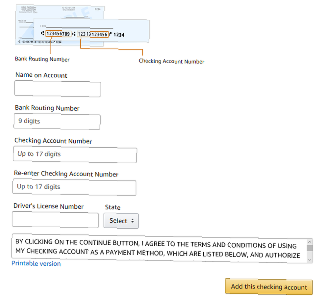The image size is (329, 301).
Task: Click the terms box scroll up arrow
Action: click(x=310, y=242)
